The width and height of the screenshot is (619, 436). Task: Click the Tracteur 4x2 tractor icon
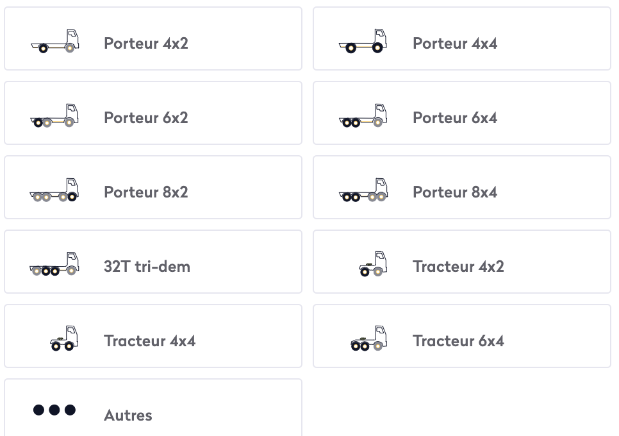(x=372, y=264)
